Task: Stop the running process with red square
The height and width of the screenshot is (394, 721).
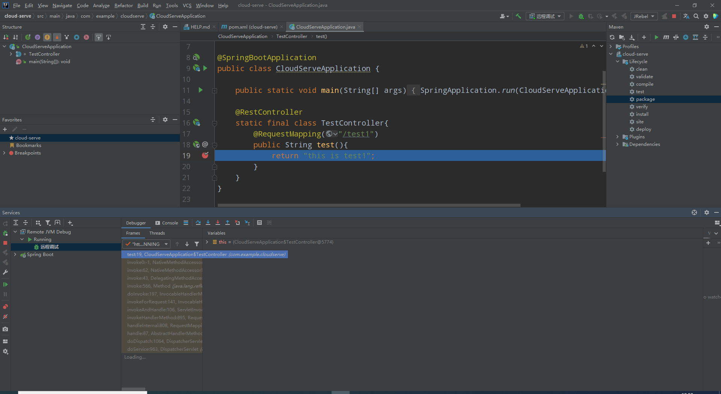Action: coord(674,16)
